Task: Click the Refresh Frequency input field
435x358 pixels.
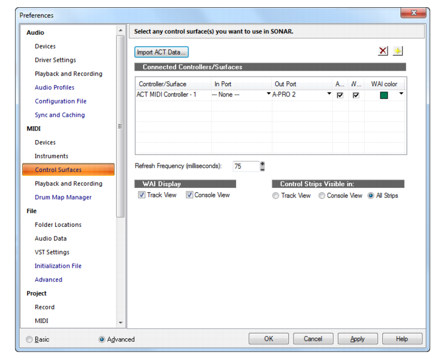Action: [246, 166]
